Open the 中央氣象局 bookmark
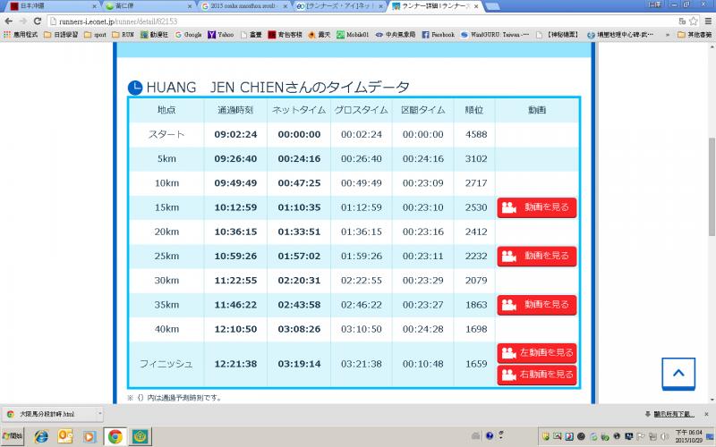 tap(396, 35)
